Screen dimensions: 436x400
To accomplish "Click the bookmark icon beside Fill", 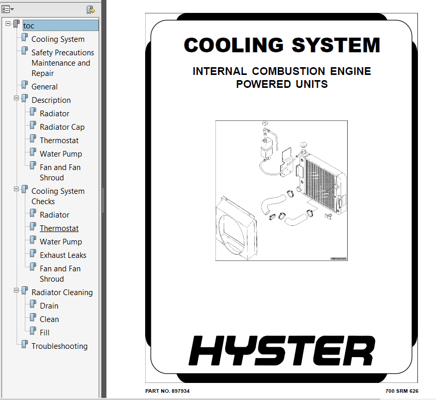I will point(33,331).
